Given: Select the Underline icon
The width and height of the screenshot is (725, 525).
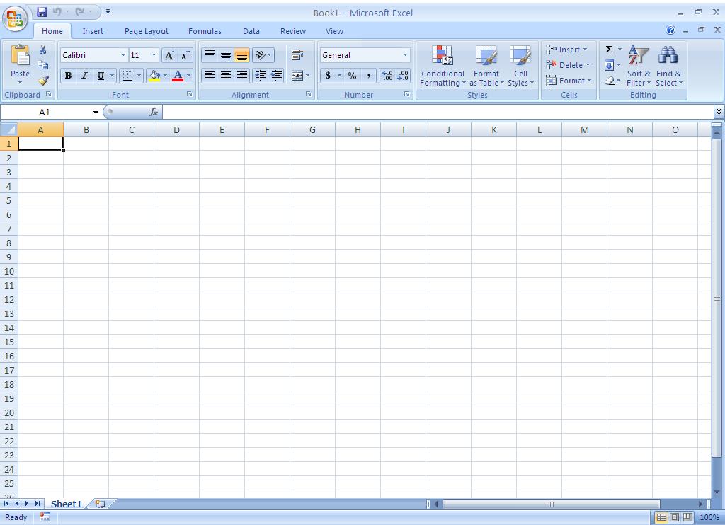Looking at the screenshot, I should point(99,76).
